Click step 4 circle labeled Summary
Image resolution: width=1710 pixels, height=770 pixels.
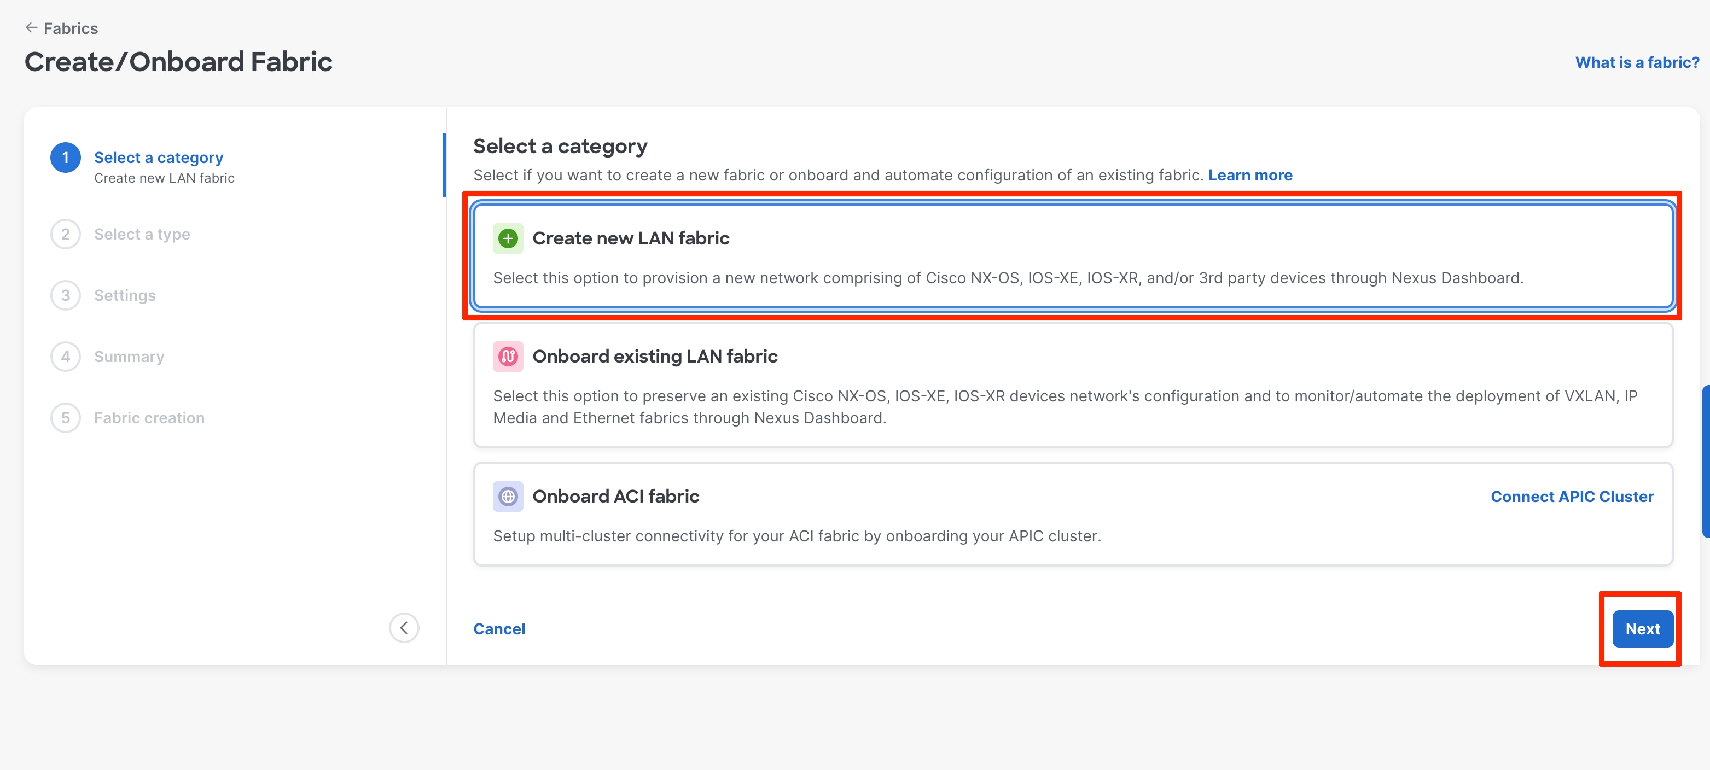coord(65,356)
